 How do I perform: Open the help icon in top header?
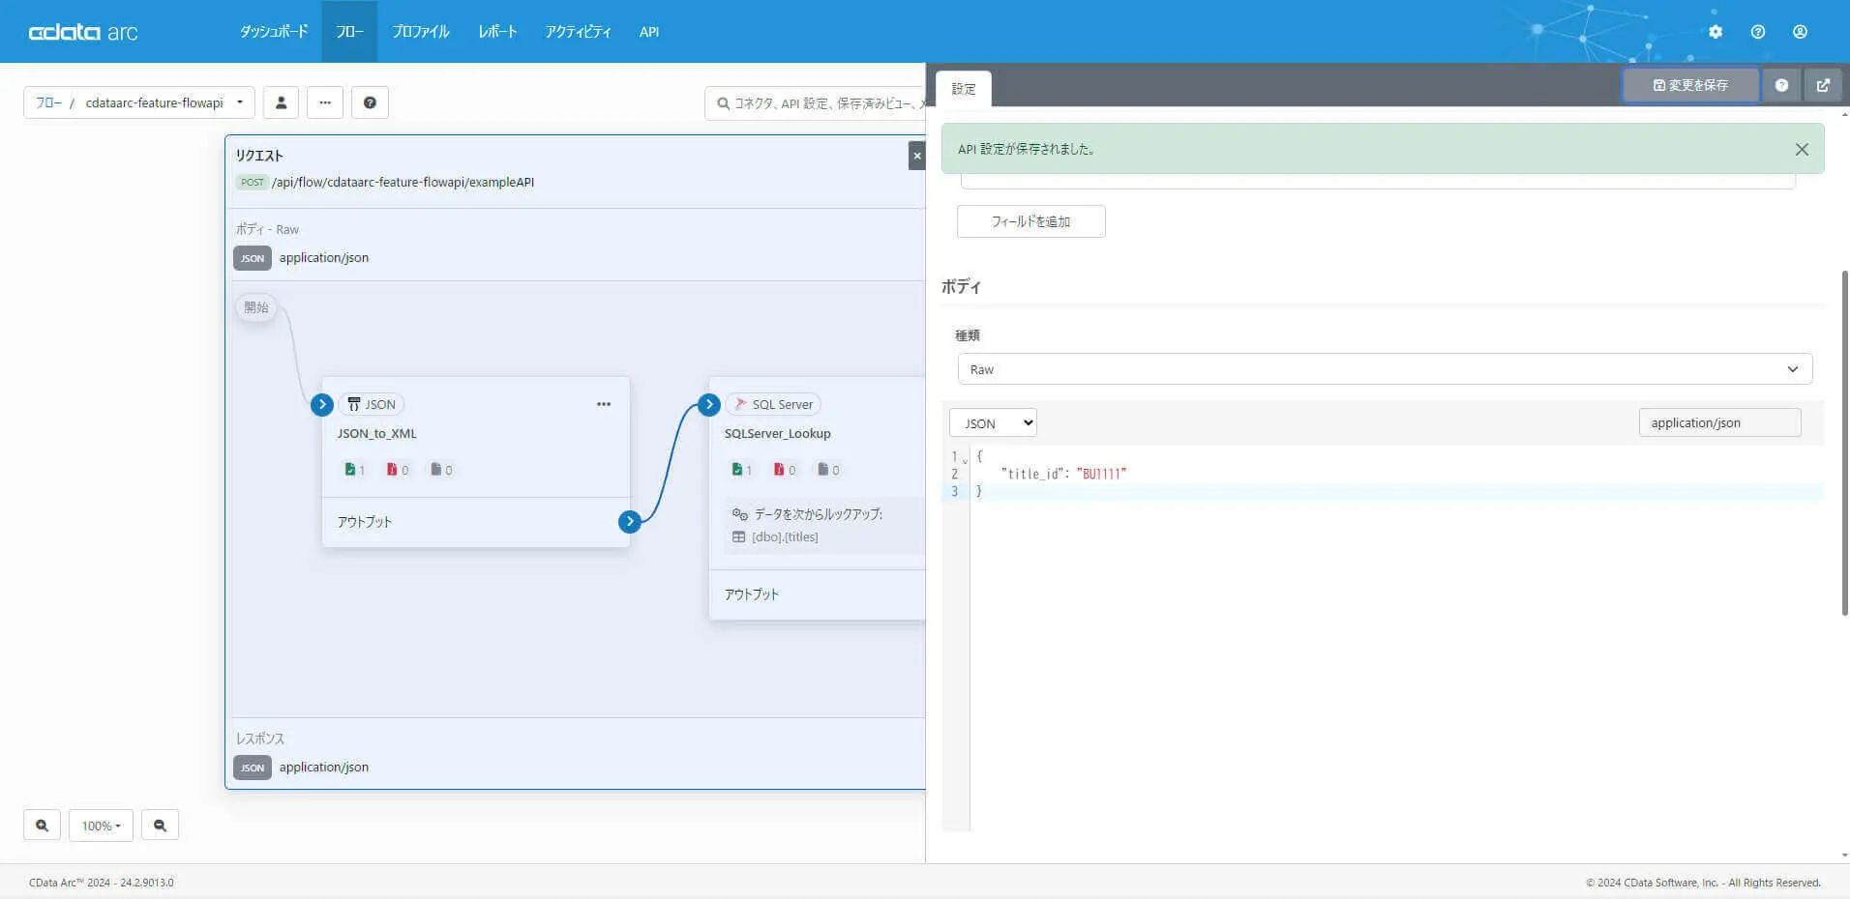tap(1758, 32)
